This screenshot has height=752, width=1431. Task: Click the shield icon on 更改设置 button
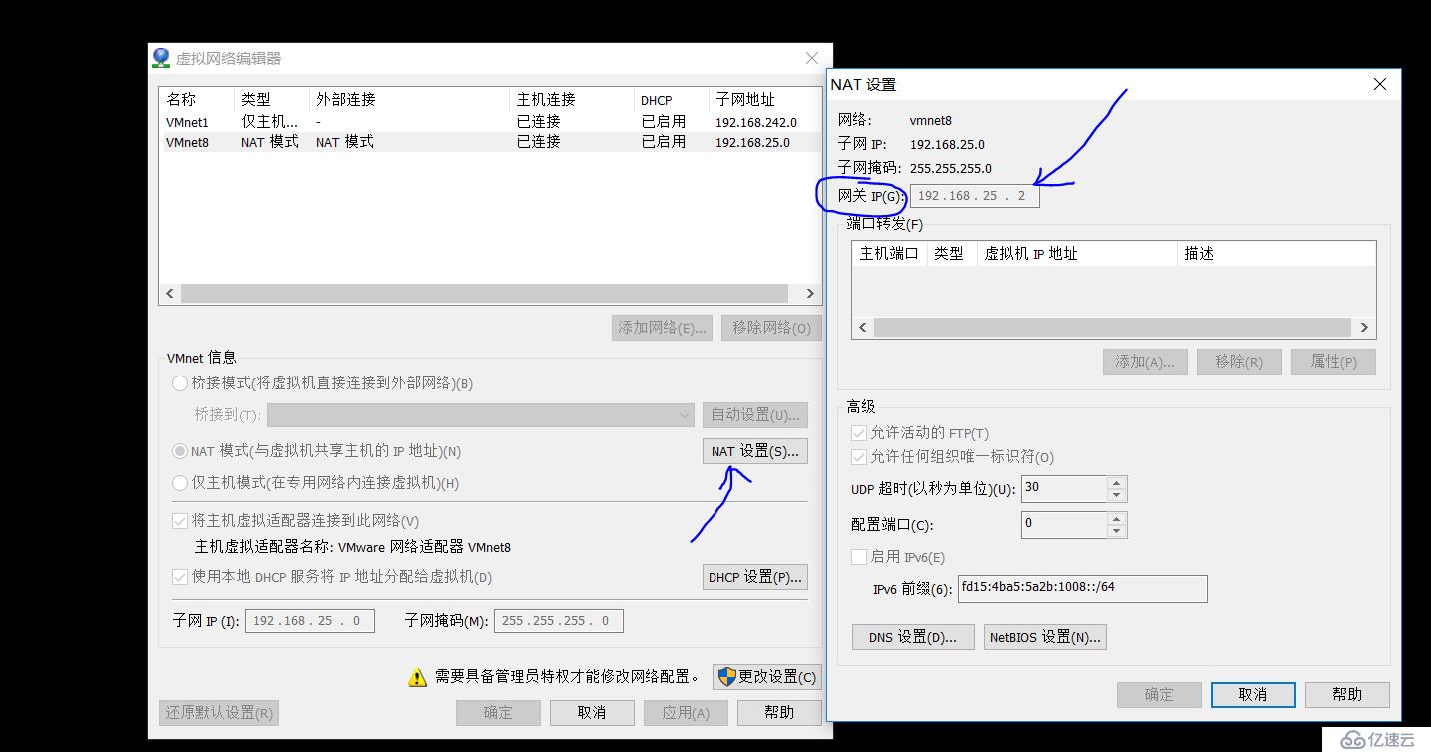727,676
